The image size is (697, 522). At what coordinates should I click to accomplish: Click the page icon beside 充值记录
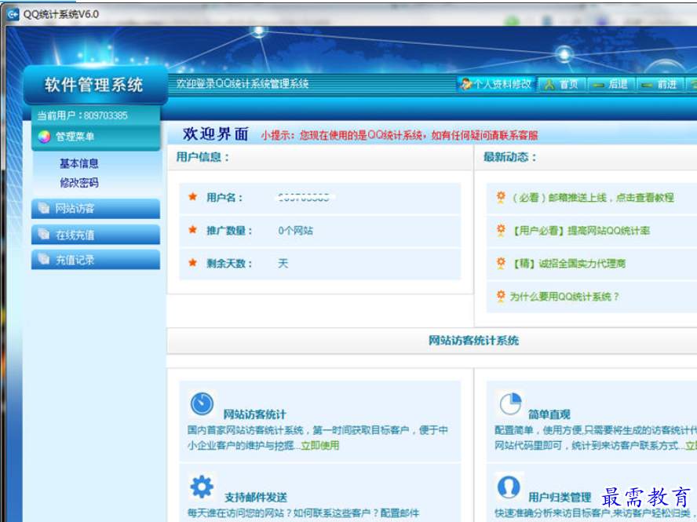(44, 259)
